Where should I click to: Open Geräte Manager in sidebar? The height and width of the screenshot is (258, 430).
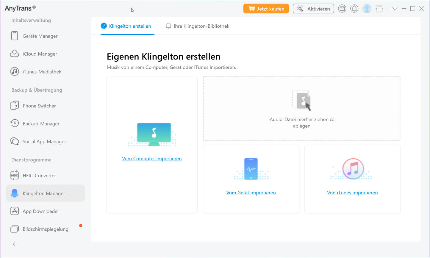tap(40, 36)
